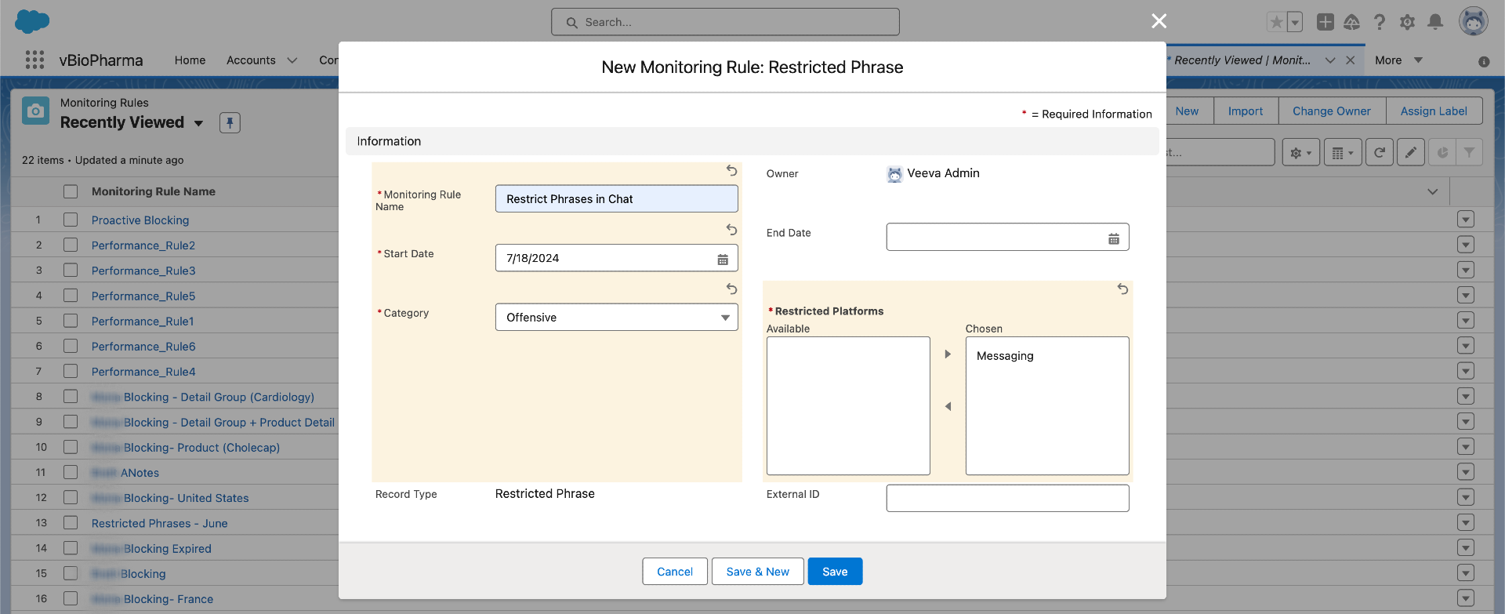The image size is (1505, 614).
Task: Open the End Date calendar picker
Action: coord(1113,238)
